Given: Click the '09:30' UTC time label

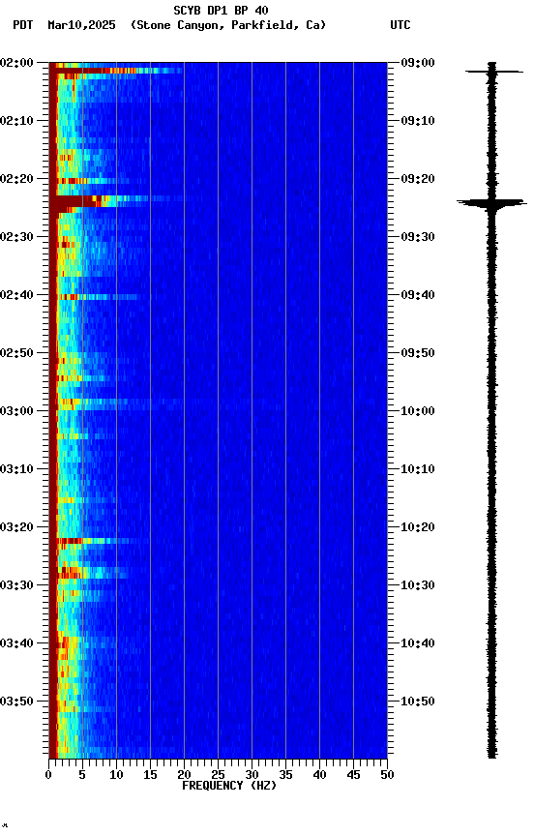Looking at the screenshot, I should 418,237.
